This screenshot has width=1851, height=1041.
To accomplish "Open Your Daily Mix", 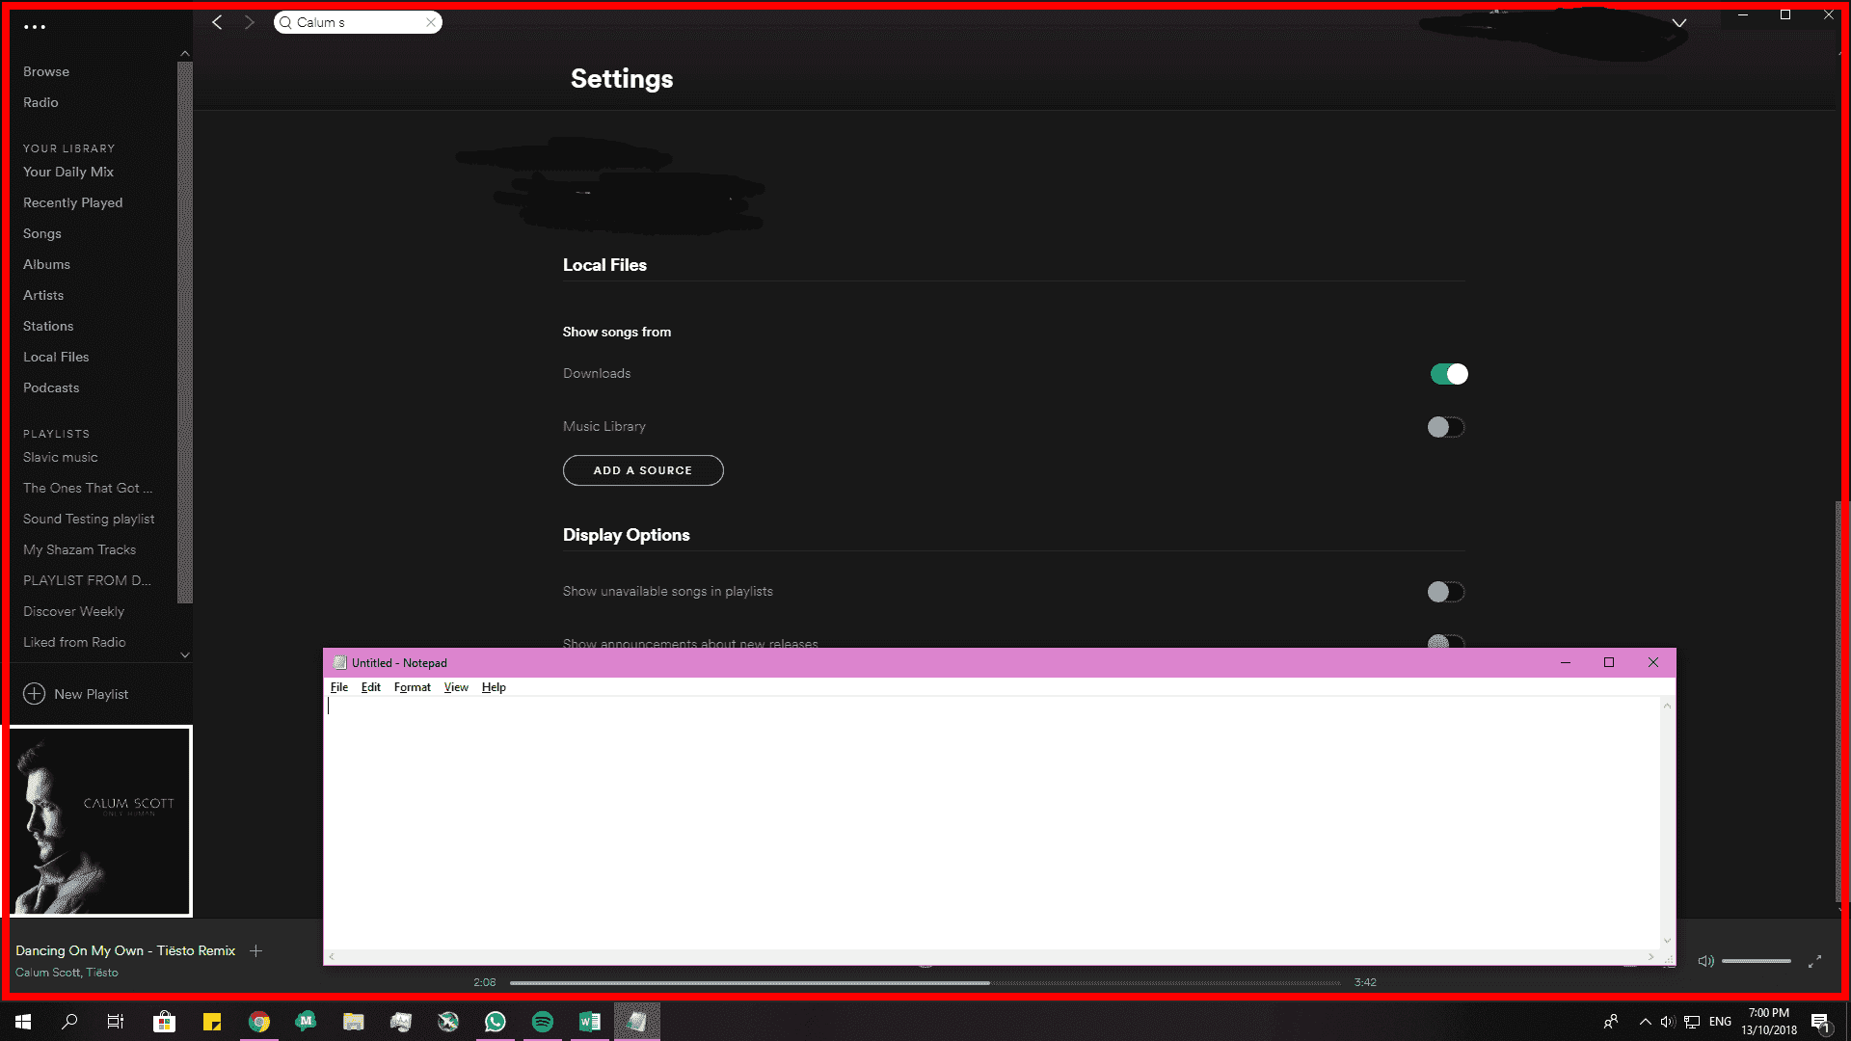I will (x=68, y=172).
